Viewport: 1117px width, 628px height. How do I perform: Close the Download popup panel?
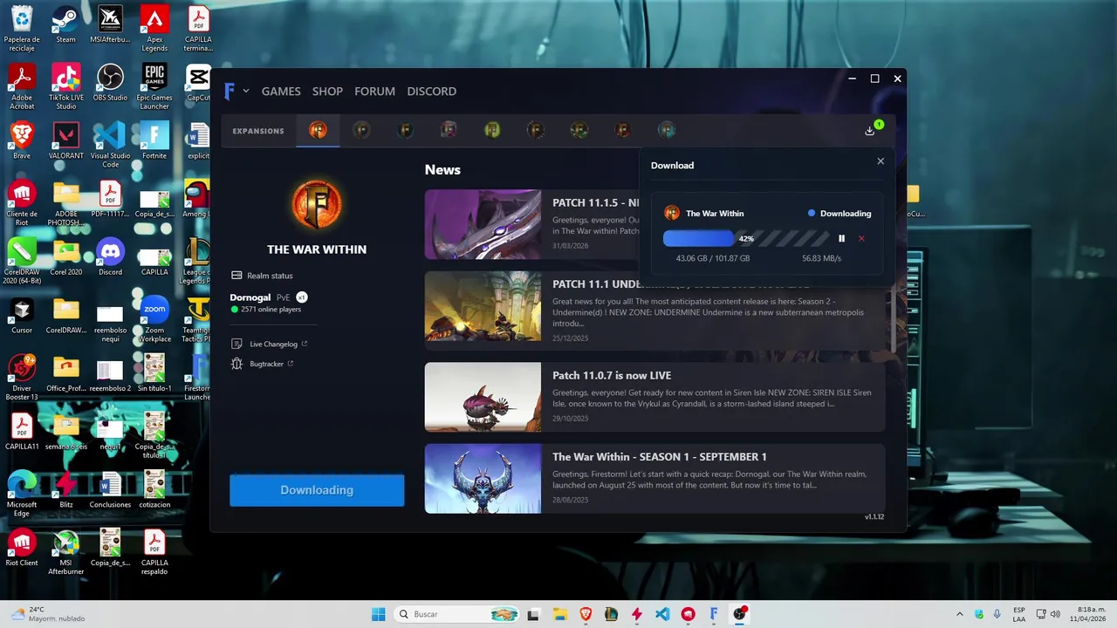(x=881, y=161)
